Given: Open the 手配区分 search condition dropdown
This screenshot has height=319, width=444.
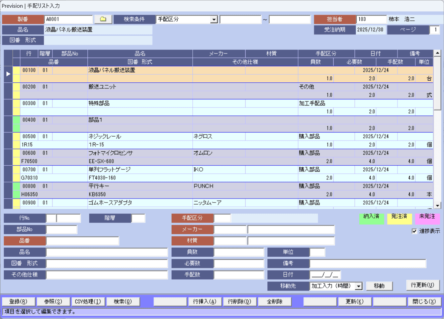Looking at the screenshot, I should coord(214,20).
